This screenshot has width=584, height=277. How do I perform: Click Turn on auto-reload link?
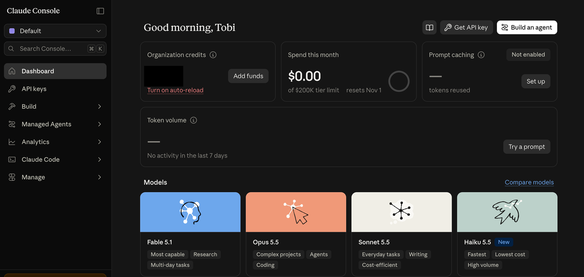[x=175, y=90]
